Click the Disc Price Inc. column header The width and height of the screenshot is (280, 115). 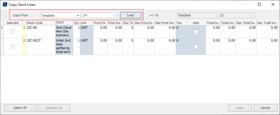165,23
